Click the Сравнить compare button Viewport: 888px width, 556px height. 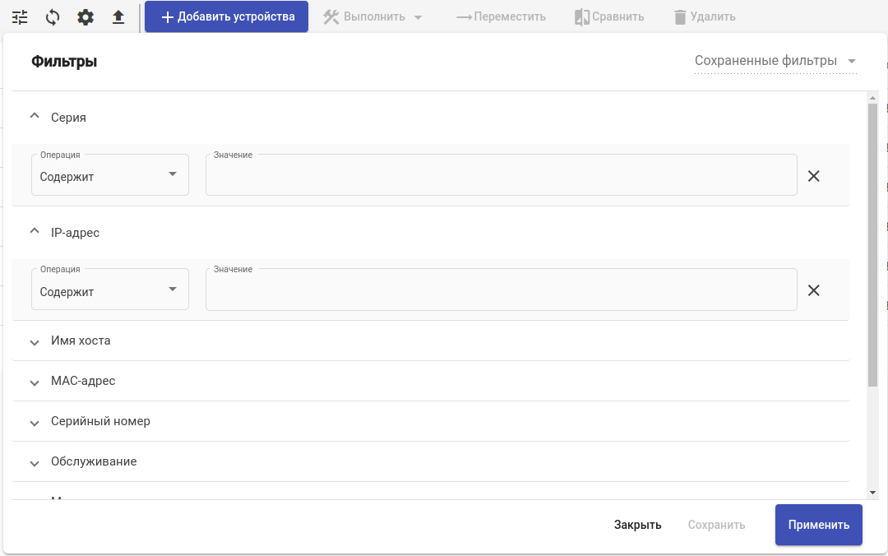tap(609, 16)
